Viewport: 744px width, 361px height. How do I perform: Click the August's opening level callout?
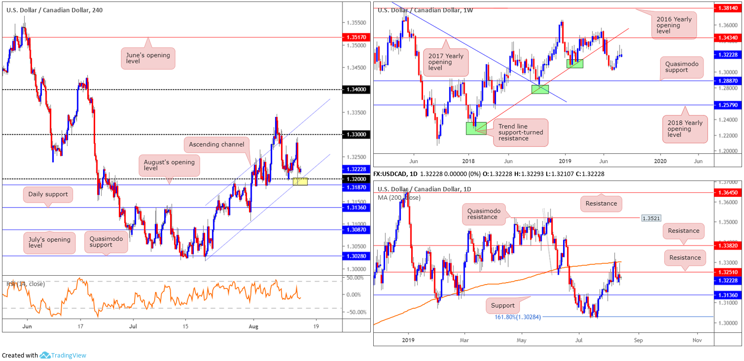[x=169, y=166]
